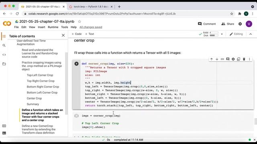Bookmark this page with the star in address bar
The width and height of the screenshot is (257, 144).
[x=232, y=14]
